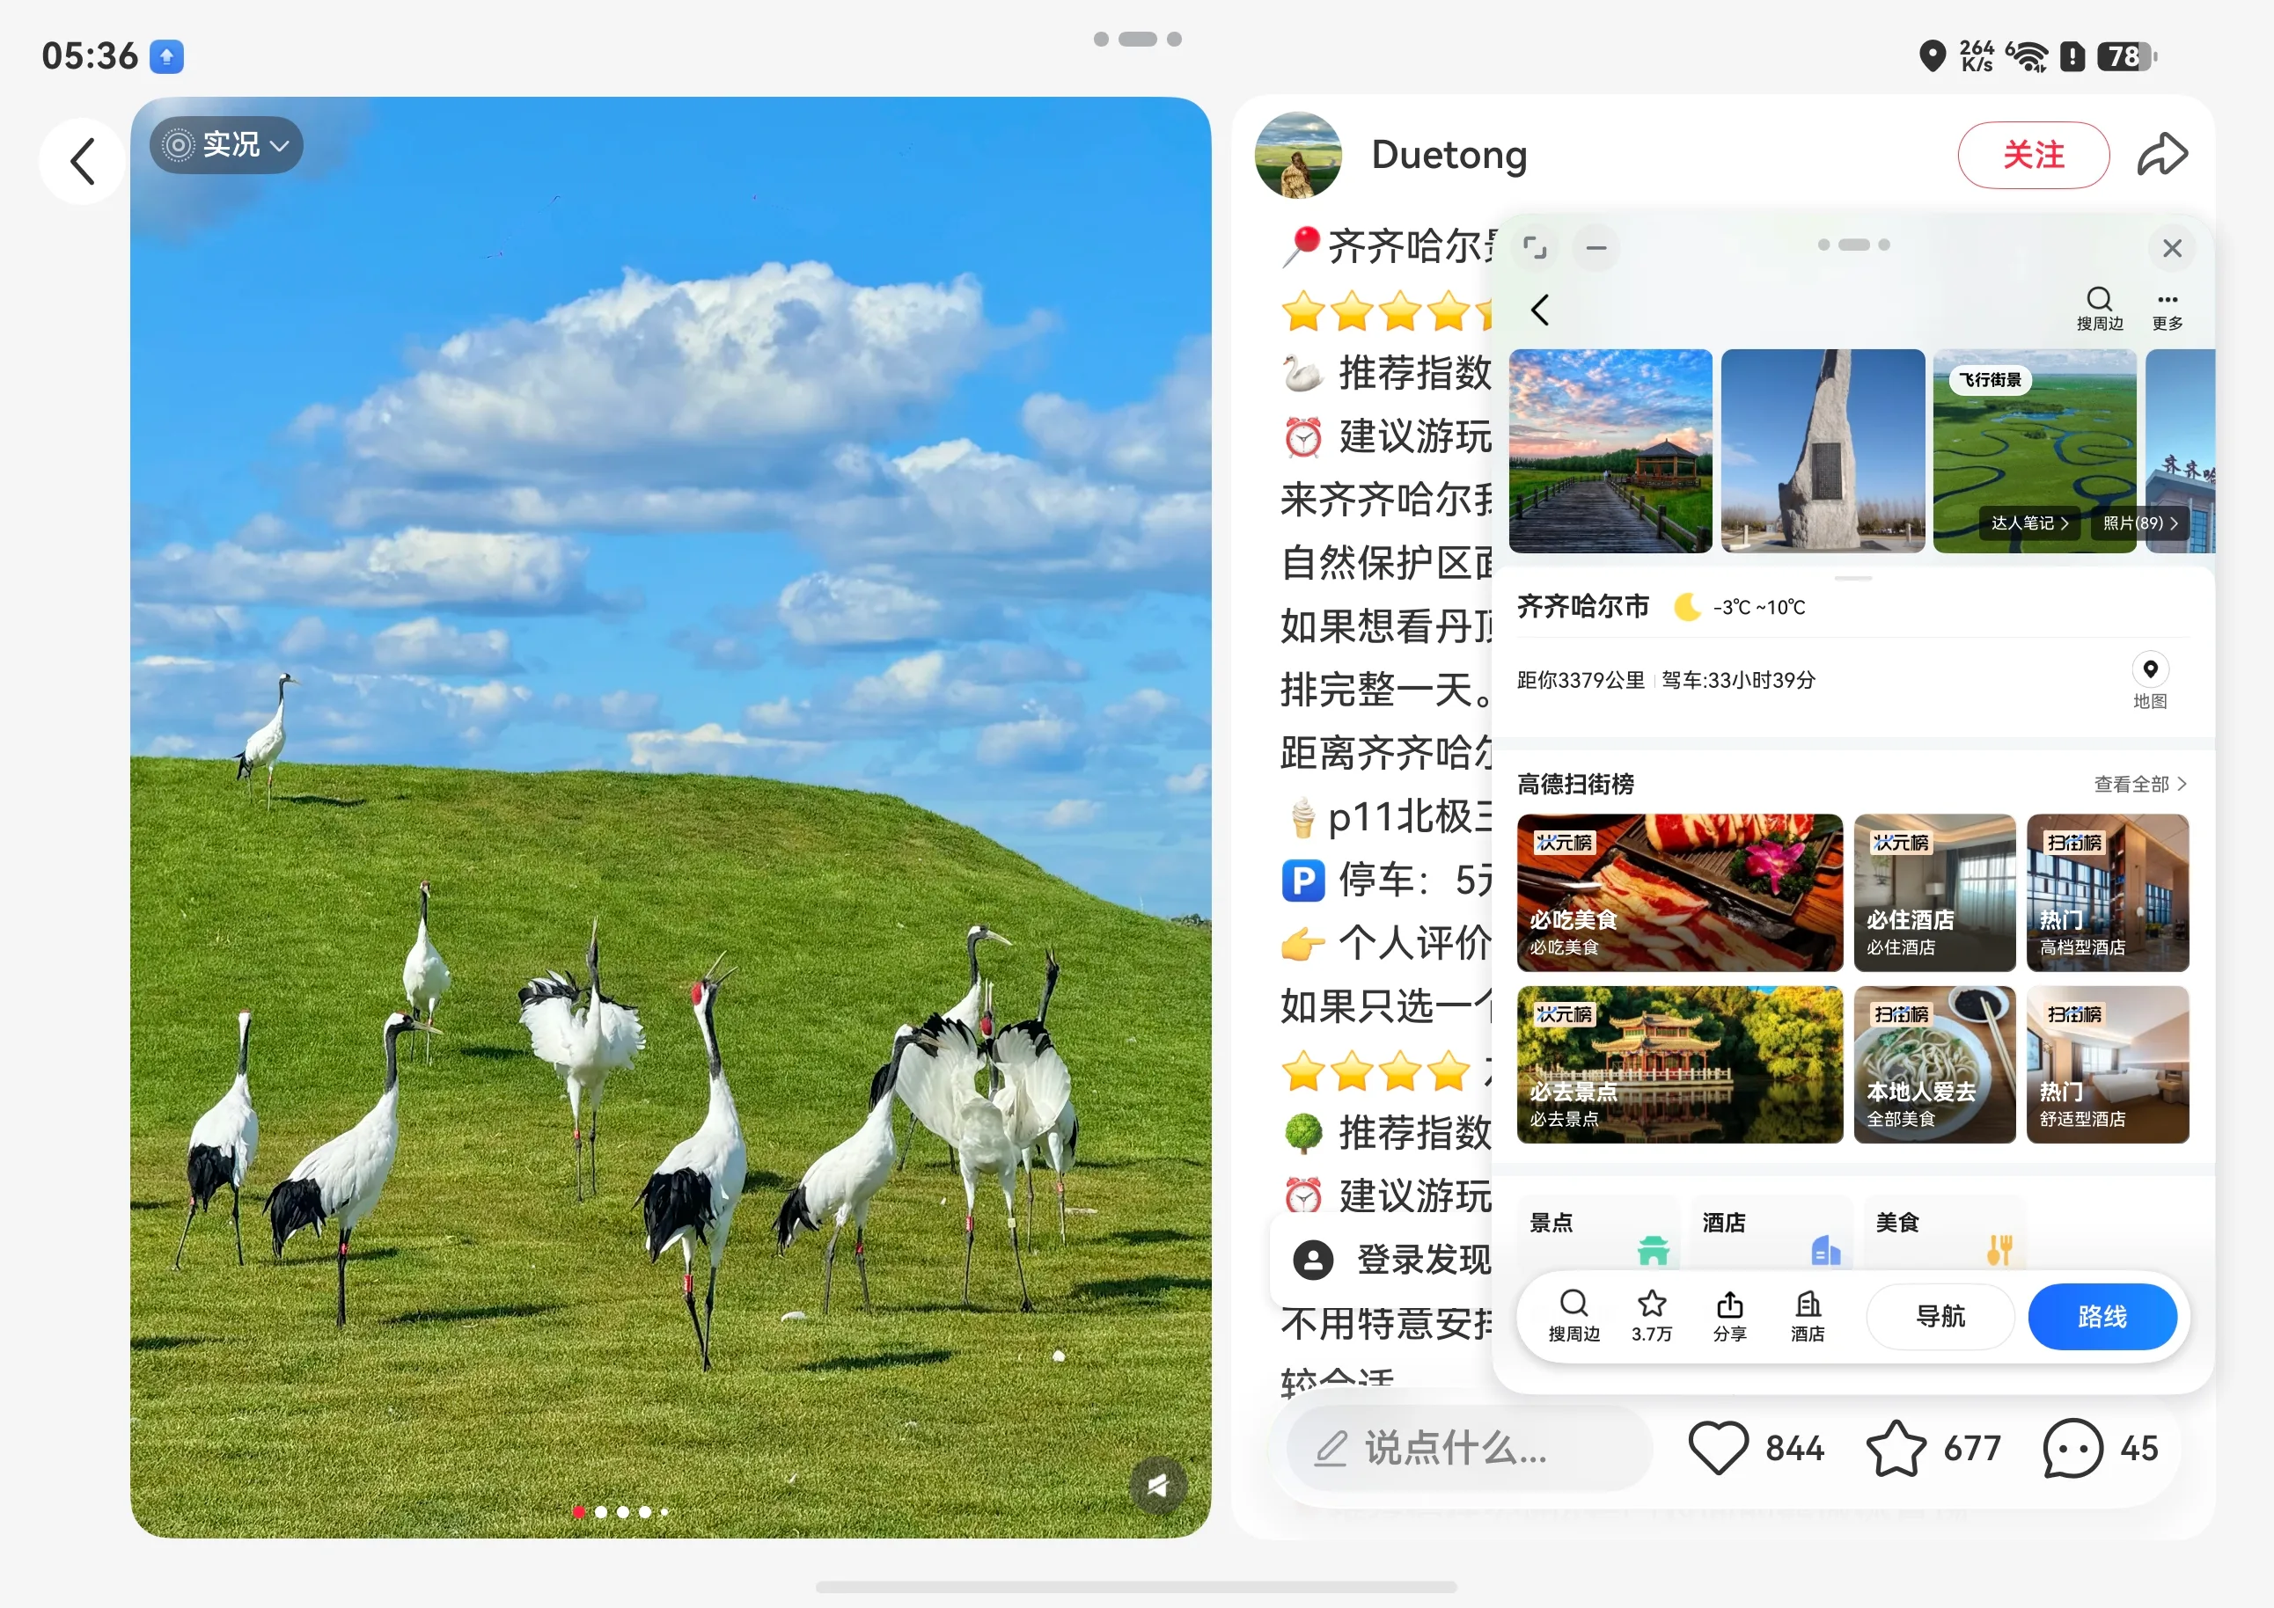2274x1608 pixels.
Task: Expand 查看全部 for 高德扫街榜
Action: (2139, 784)
